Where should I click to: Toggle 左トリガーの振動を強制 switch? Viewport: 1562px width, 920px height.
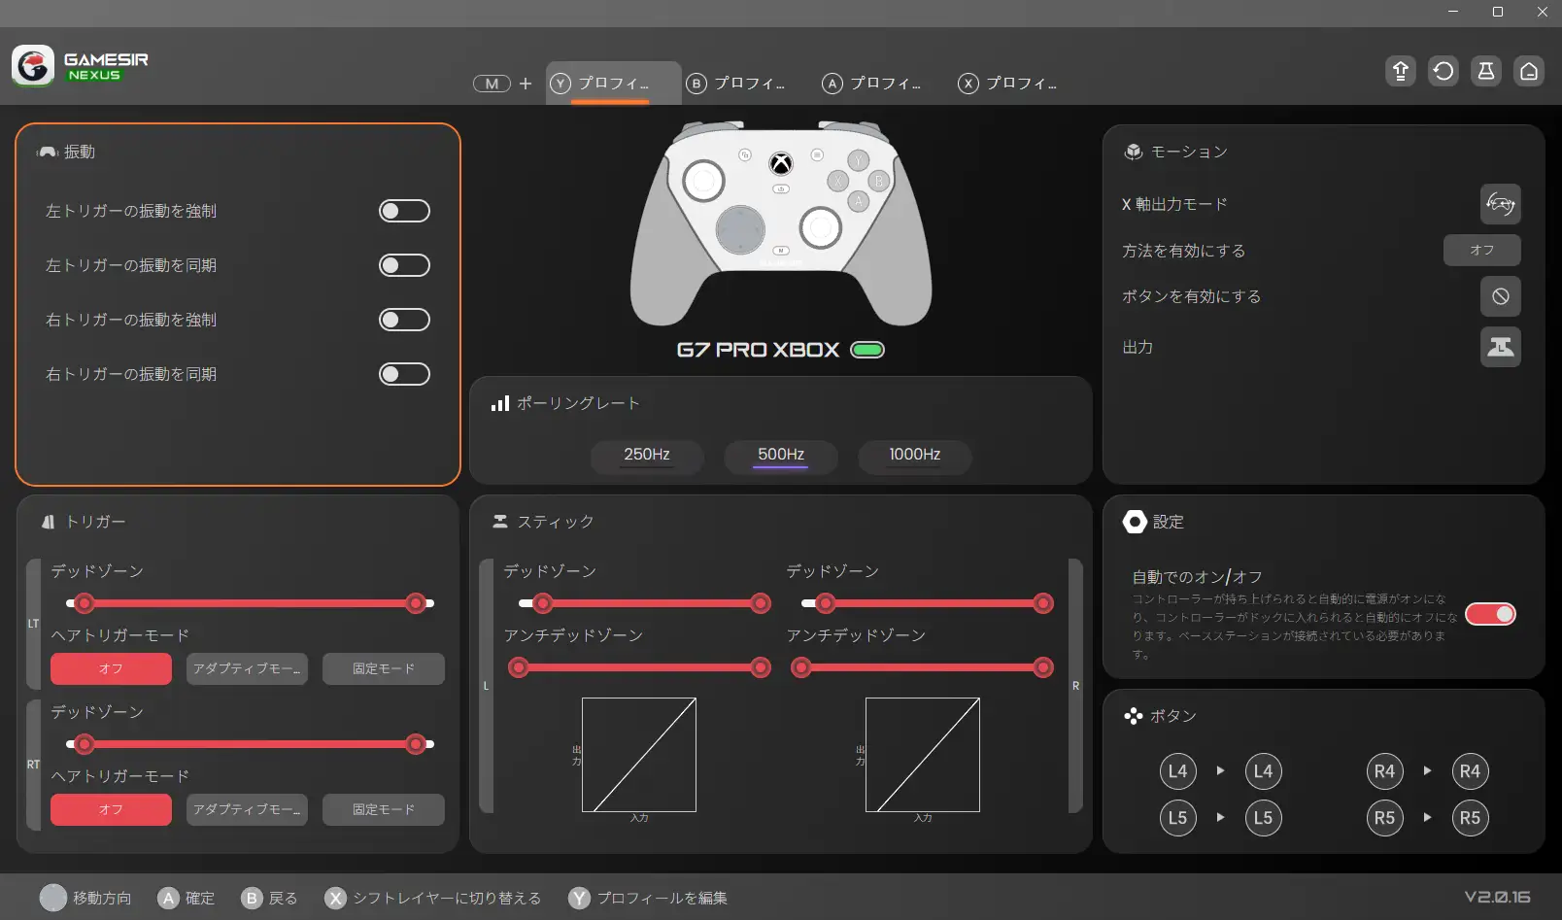[404, 211]
